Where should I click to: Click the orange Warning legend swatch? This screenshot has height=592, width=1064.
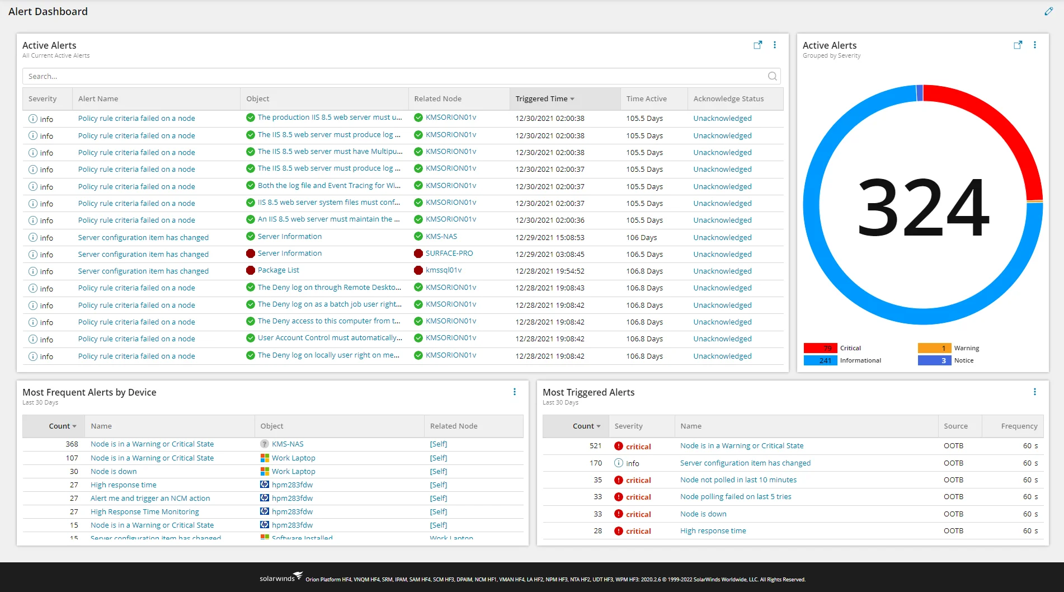tap(934, 348)
